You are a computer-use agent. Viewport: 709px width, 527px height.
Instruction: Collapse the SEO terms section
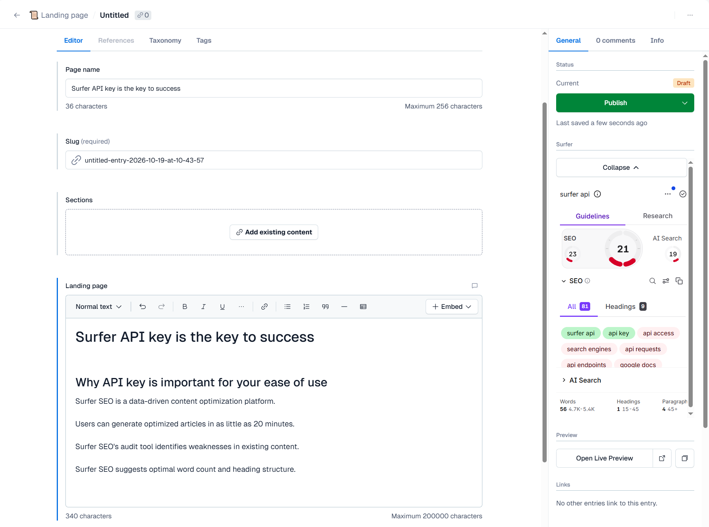(x=564, y=281)
